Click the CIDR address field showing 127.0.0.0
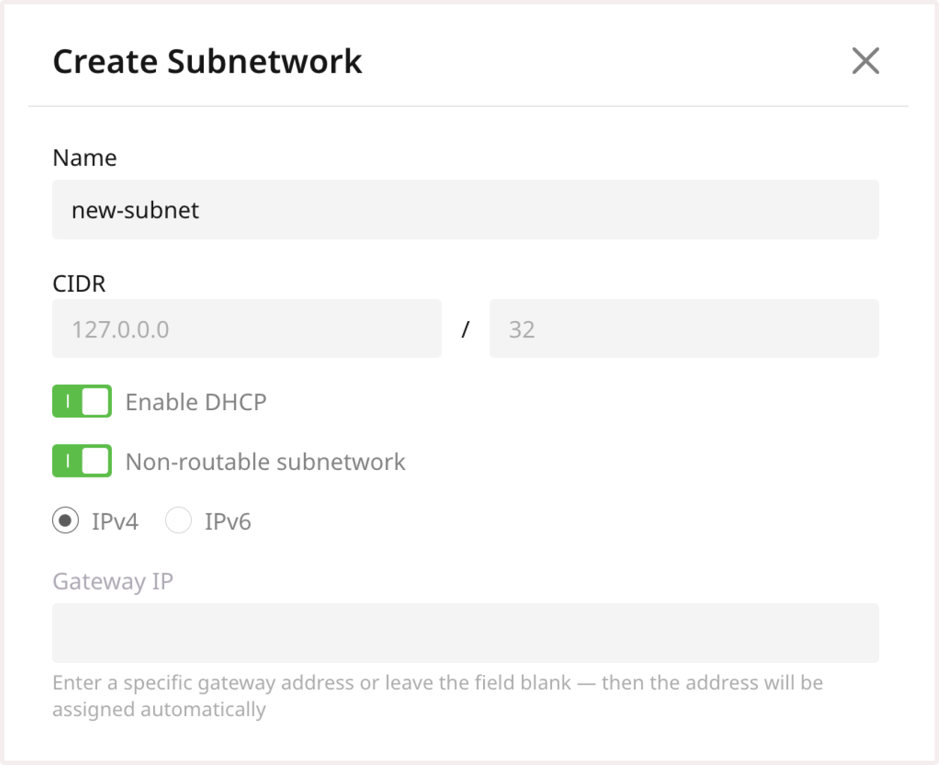The height and width of the screenshot is (765, 939). tap(246, 329)
